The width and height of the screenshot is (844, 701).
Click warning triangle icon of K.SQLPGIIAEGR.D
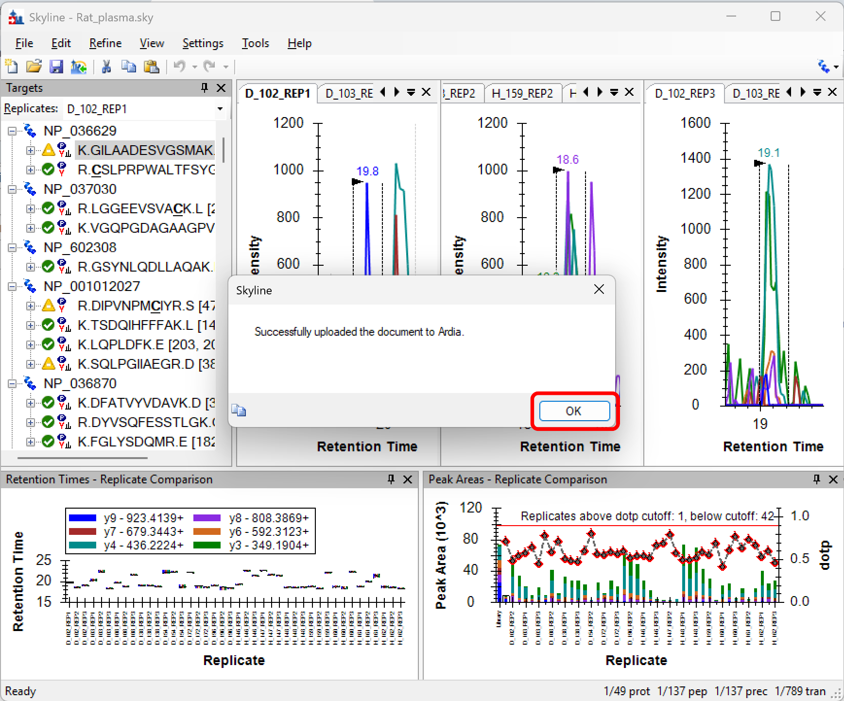pos(48,363)
